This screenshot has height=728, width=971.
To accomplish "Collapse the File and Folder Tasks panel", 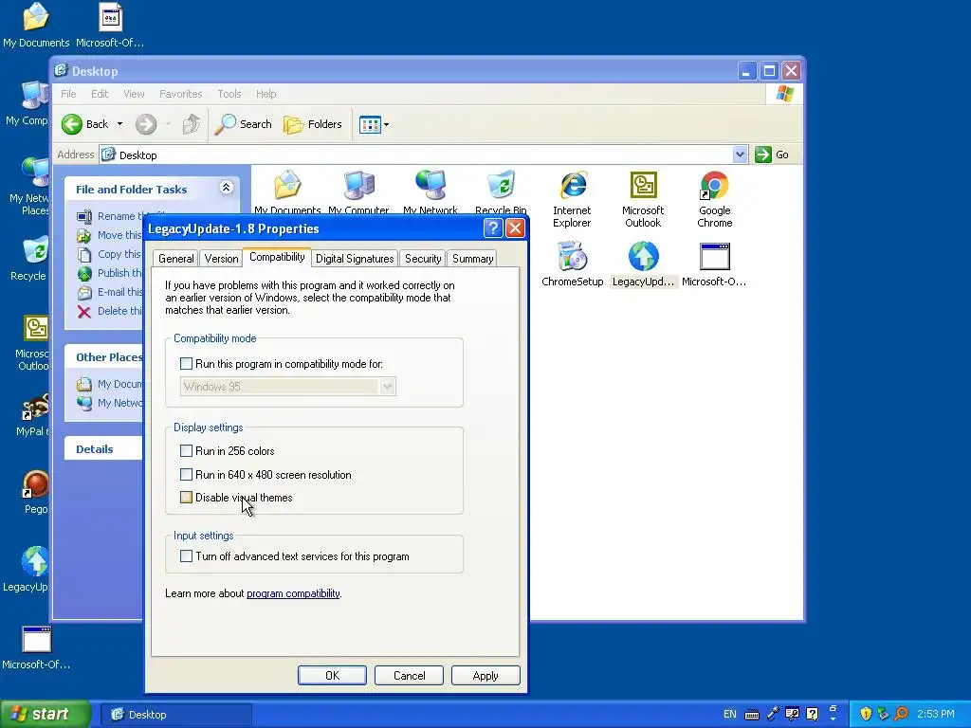I will click(x=226, y=188).
